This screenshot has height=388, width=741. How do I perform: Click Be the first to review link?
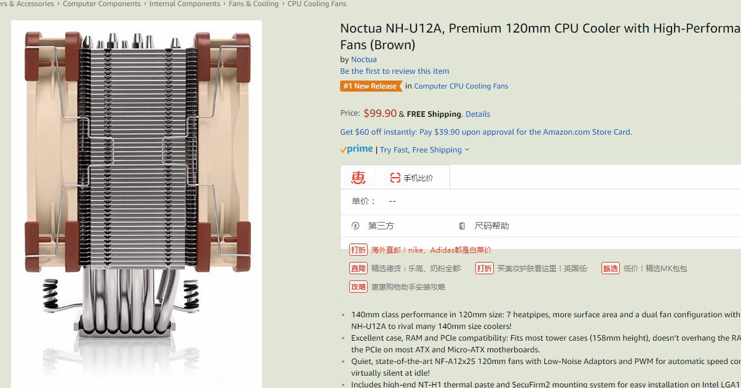[395, 71]
